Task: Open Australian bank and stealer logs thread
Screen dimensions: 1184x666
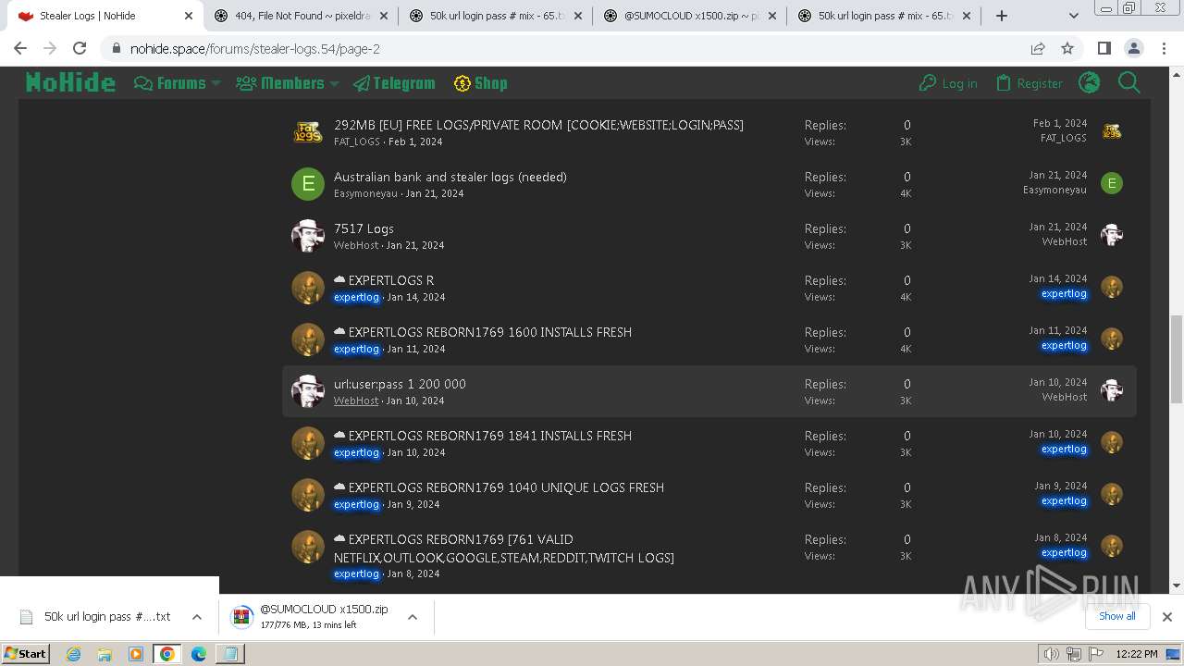Action: click(x=450, y=177)
